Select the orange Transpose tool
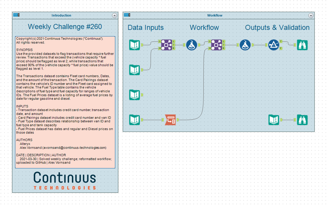 [171, 120]
